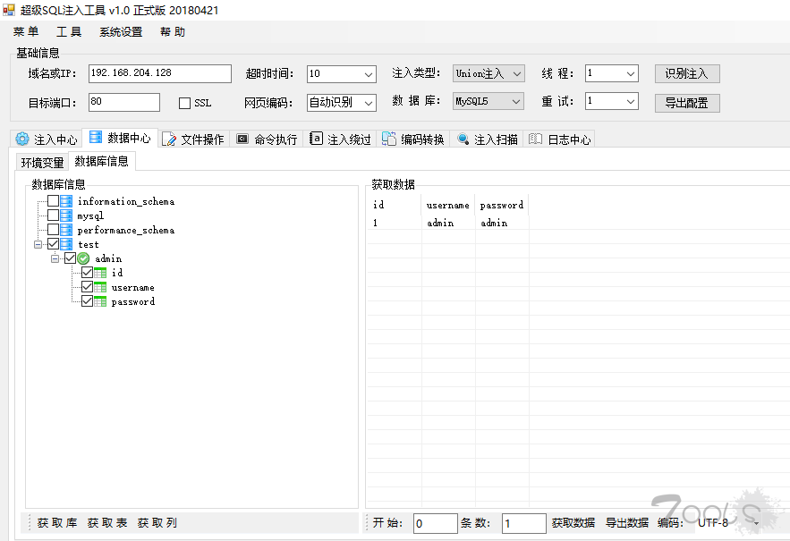Screen dimensions: 790x541
Task: Click the application logo icon in title bar
Action: click(9, 10)
